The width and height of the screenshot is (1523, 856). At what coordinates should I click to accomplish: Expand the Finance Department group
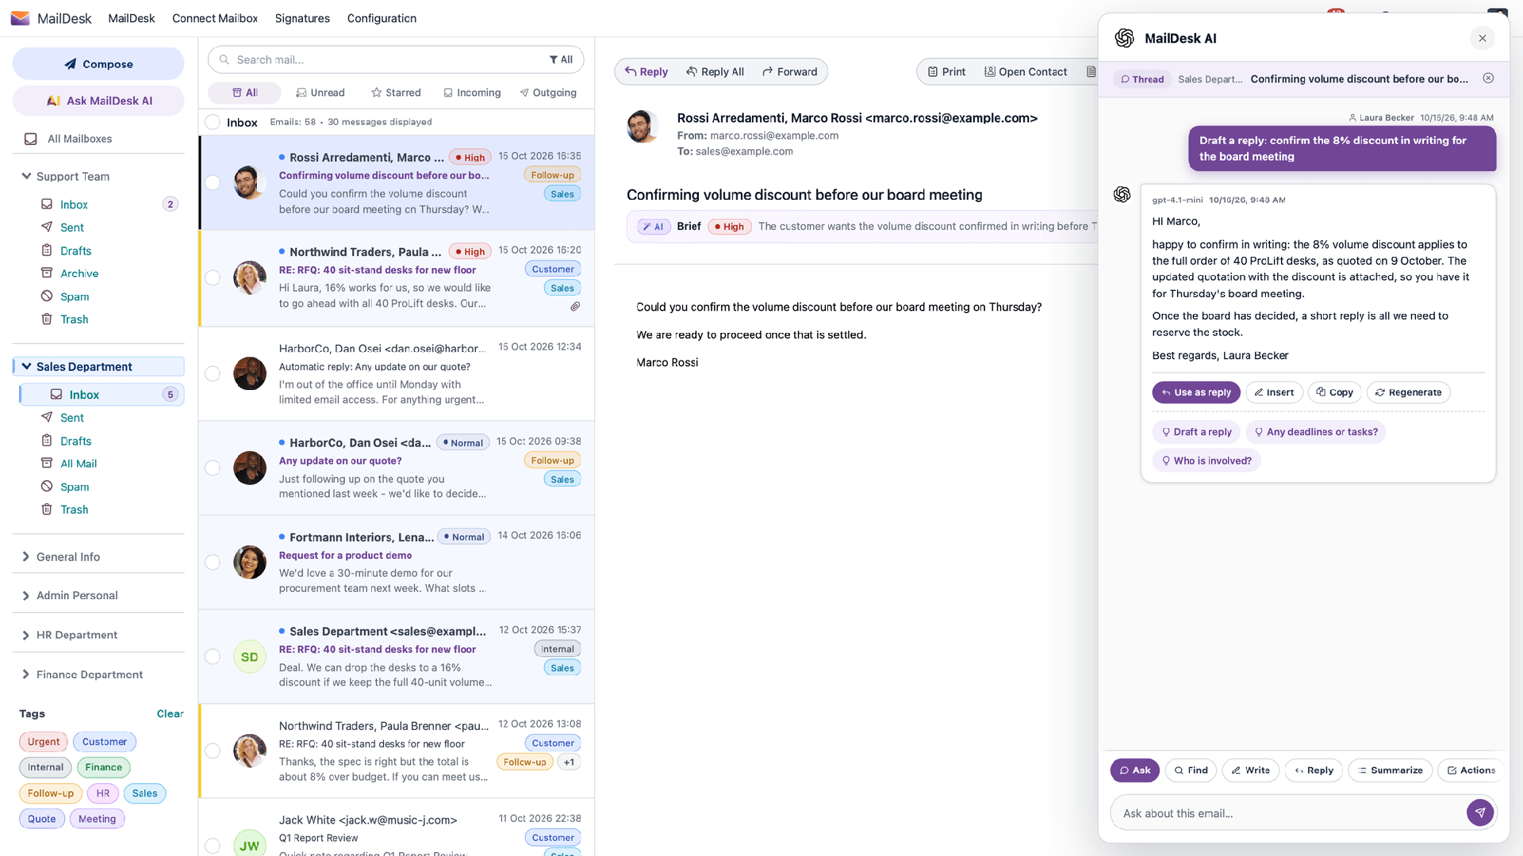coord(26,674)
